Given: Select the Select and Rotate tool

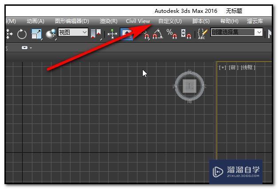Looking at the screenshot, I should pos(22,34).
